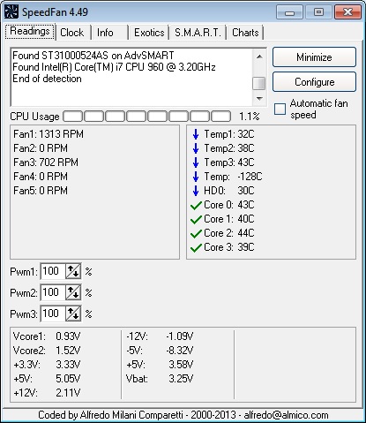The height and width of the screenshot is (423, 366).
Task: Click the 'Temp1: 32C' reading text
Action: (x=229, y=134)
